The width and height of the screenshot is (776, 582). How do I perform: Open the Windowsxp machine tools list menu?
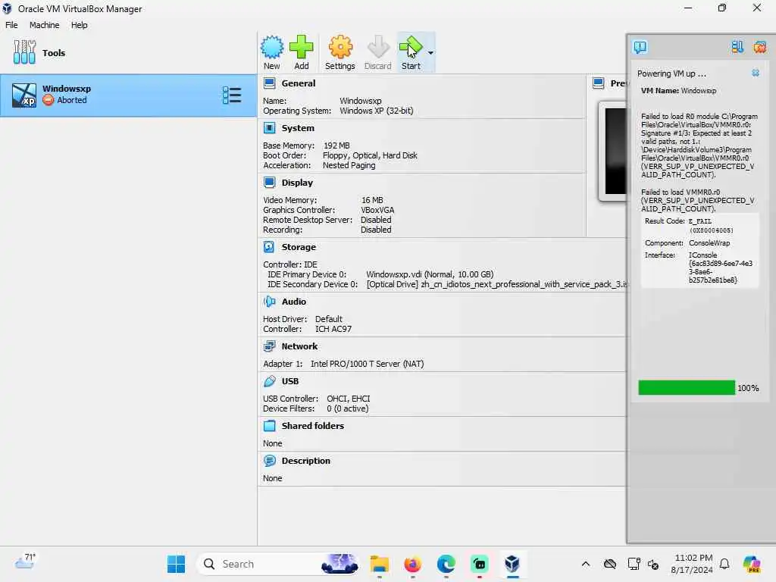232,95
